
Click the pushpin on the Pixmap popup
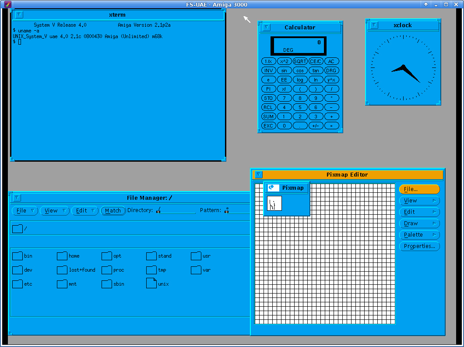point(273,188)
